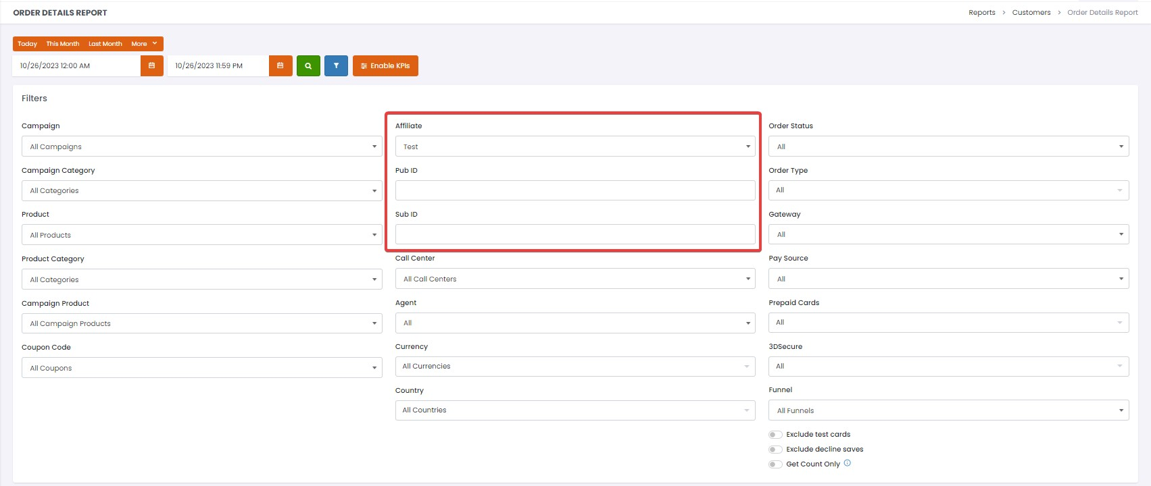Screen dimensions: 1151x486
Task: Click the Enable KPIs button
Action: pyautogui.click(x=385, y=65)
